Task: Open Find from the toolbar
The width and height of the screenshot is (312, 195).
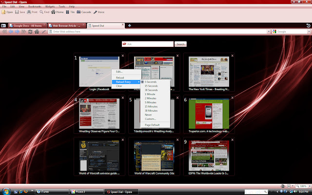Action: click(x=44, y=12)
